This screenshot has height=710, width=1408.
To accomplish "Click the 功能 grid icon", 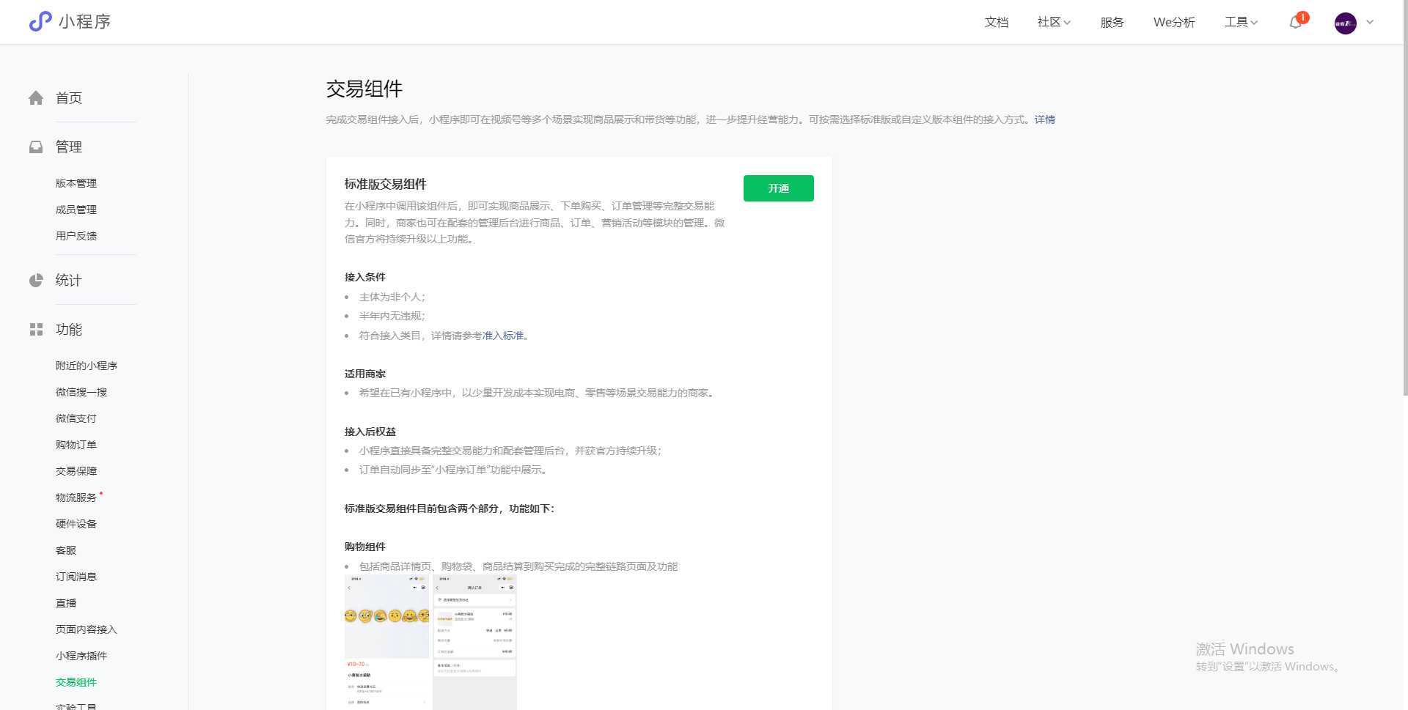I will click(x=36, y=330).
